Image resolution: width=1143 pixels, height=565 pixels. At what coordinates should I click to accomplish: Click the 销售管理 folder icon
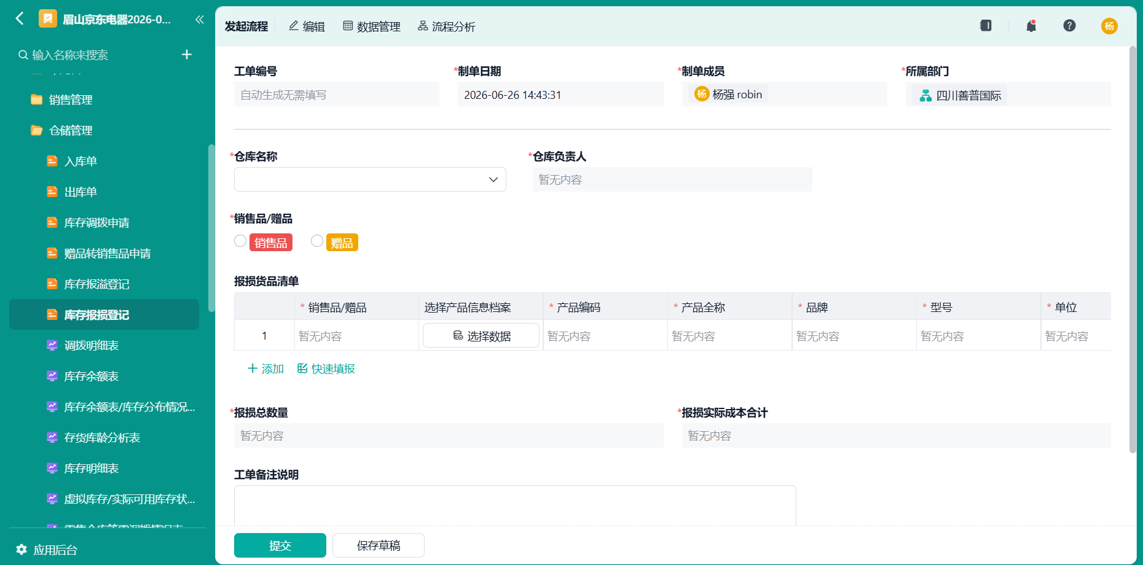click(x=37, y=99)
